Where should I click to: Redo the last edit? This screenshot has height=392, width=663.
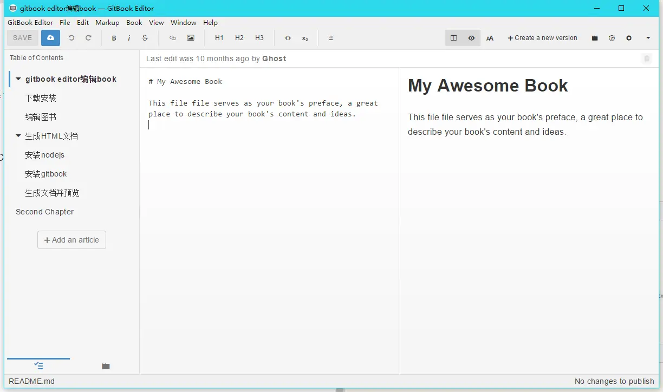coord(88,38)
